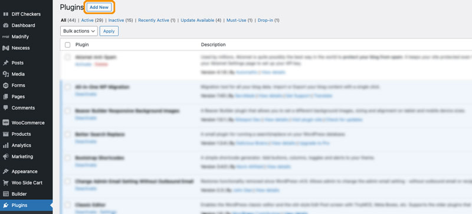The image size is (472, 214).
Task: Click the Diff Checkers sidebar icon
Action: pos(5,14)
